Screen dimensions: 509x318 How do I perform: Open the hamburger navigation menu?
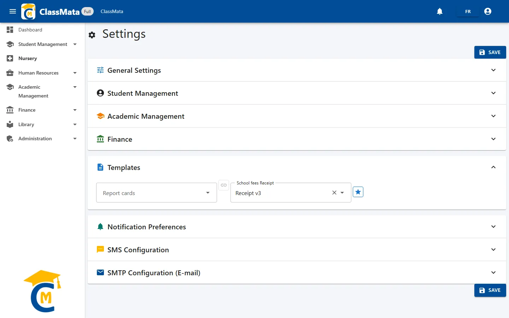pyautogui.click(x=13, y=11)
